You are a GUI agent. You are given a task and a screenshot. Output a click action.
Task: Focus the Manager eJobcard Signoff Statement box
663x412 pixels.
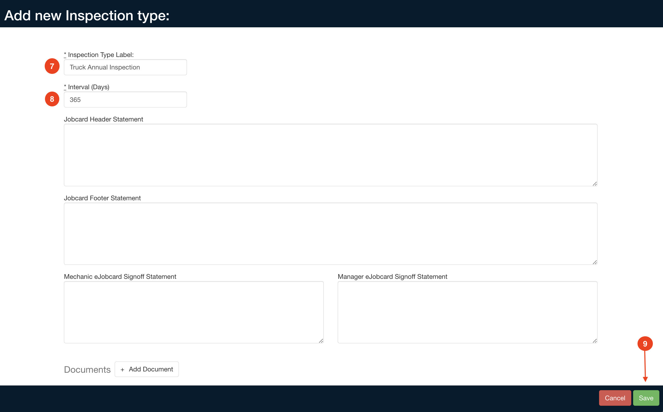467,312
